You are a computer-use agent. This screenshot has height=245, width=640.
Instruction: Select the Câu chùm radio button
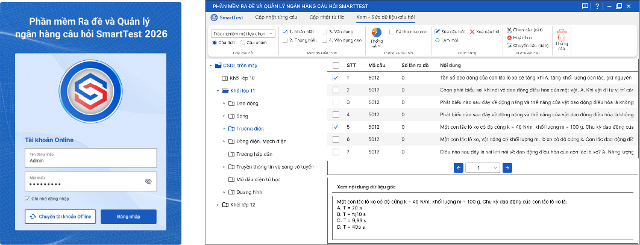(242, 43)
